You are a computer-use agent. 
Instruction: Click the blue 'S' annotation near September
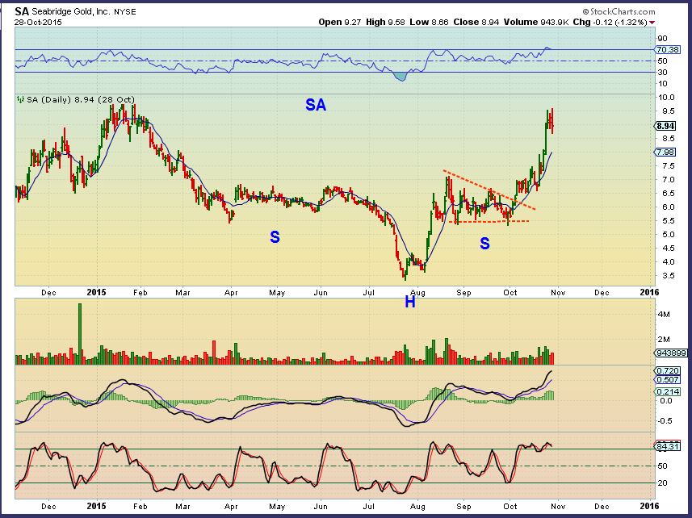click(x=484, y=244)
